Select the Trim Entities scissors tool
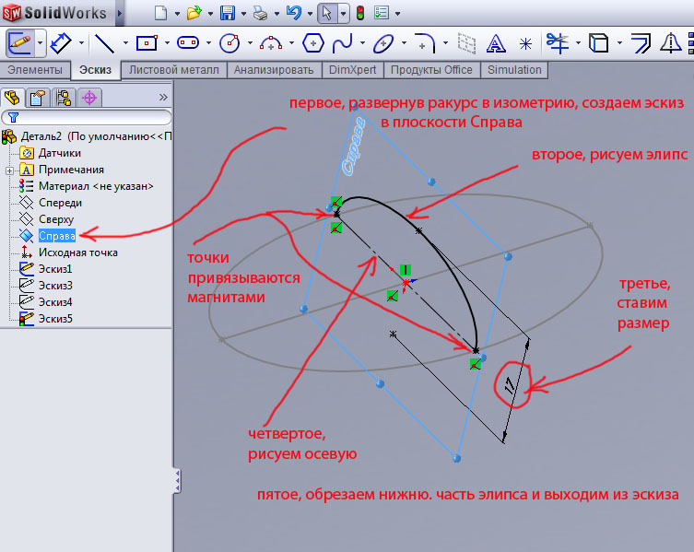The height and width of the screenshot is (552, 694). tap(556, 42)
